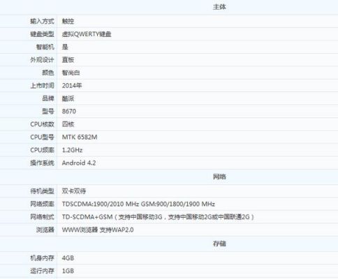Select the 机身内存 label
Screen dimensions: 338x279
pos(42,258)
